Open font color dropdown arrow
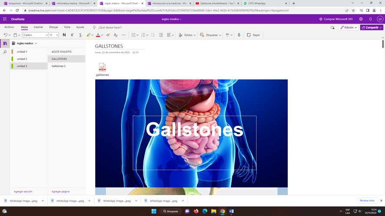Screen dimensions: 385x216 (102, 35)
